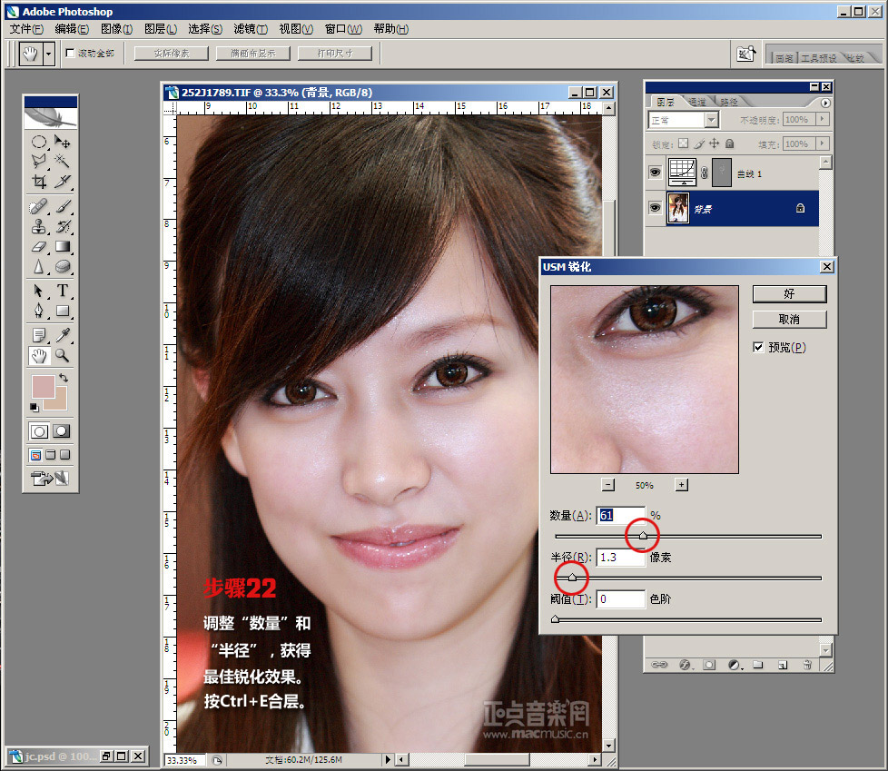
Task: Swap foreground and background colors icon
Action: [64, 377]
